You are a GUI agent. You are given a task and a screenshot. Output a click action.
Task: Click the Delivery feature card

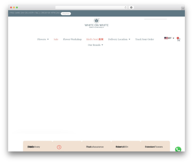[x=38, y=146]
